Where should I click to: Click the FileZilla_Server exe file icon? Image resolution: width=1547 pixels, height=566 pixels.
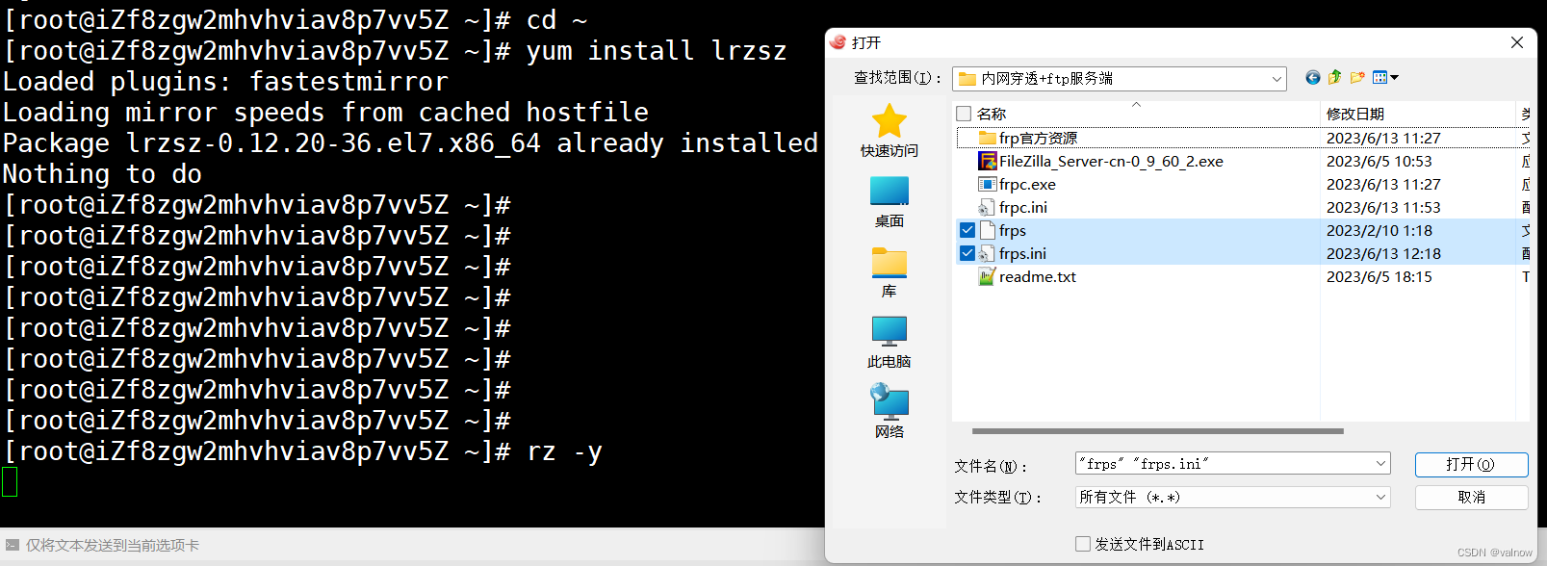click(x=988, y=161)
